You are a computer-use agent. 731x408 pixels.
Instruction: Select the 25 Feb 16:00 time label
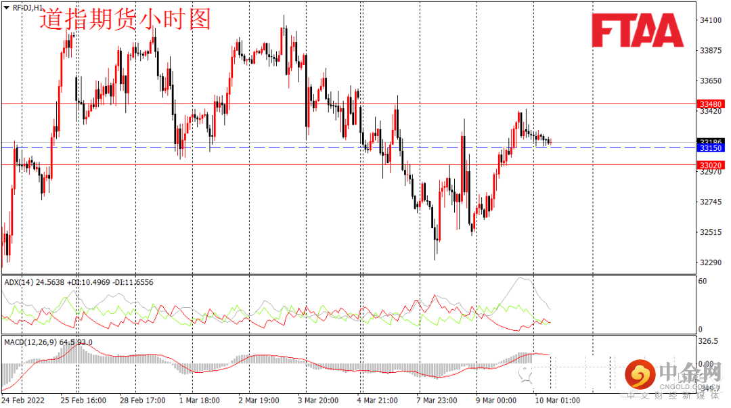click(x=83, y=400)
